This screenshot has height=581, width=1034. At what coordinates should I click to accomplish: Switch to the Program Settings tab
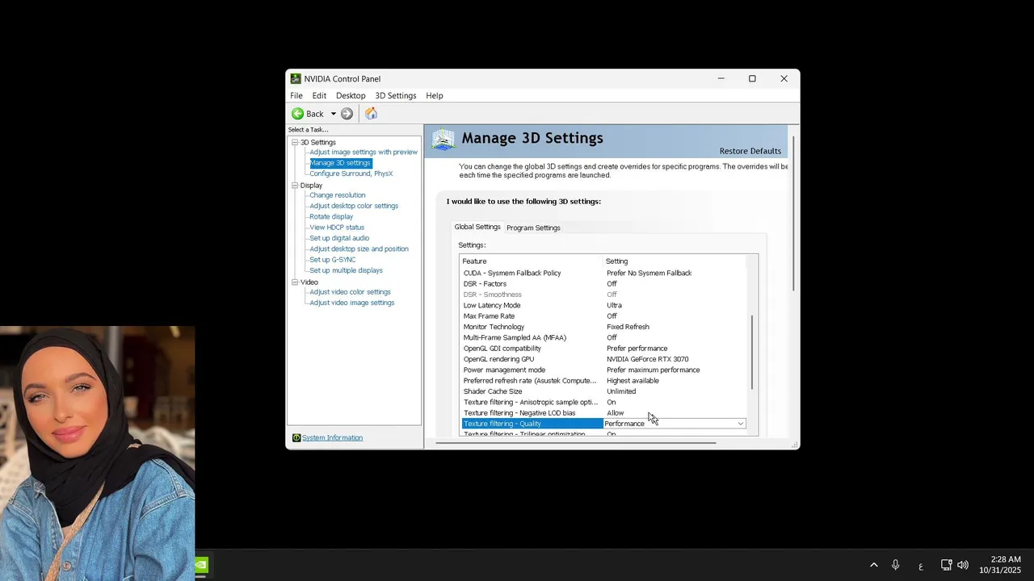point(533,228)
